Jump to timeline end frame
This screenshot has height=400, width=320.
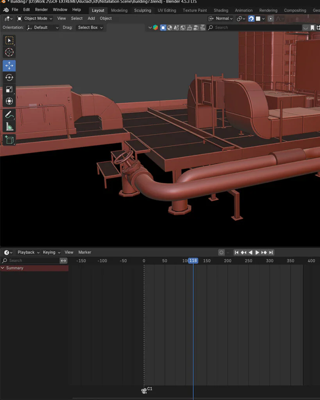271,253
